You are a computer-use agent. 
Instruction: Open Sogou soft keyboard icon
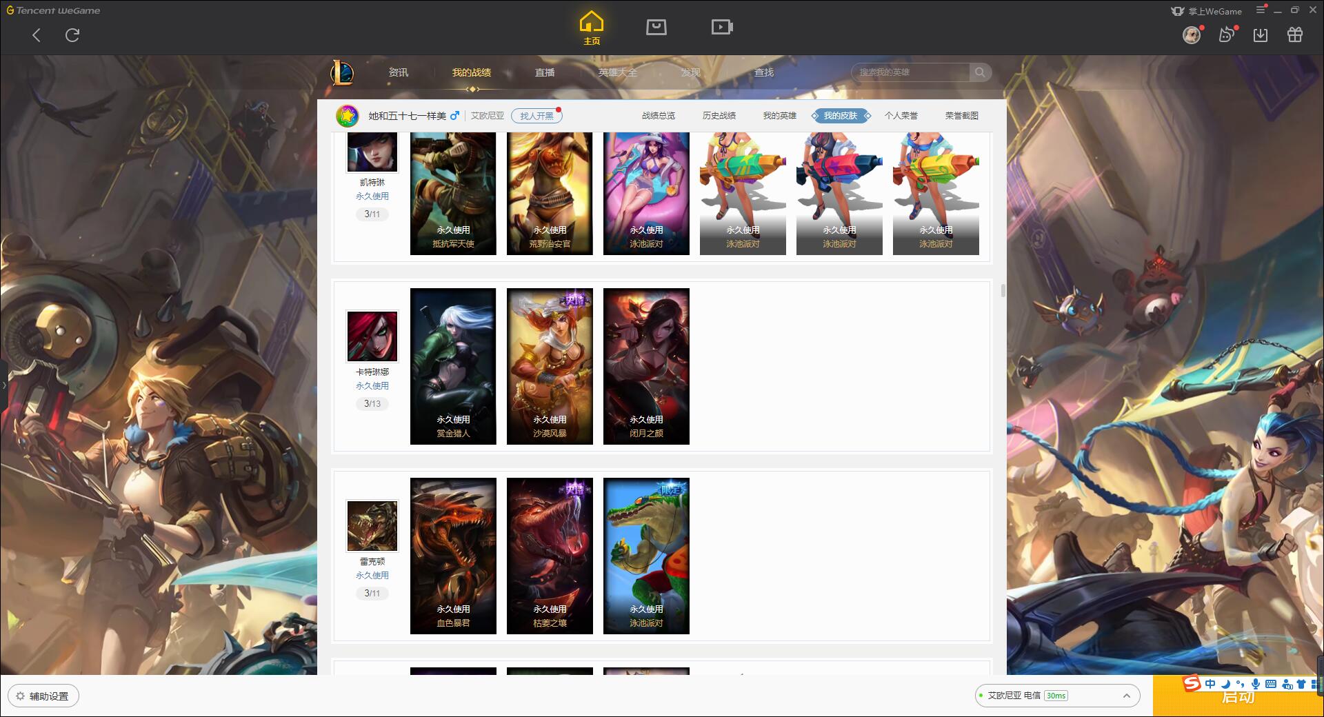(1271, 684)
